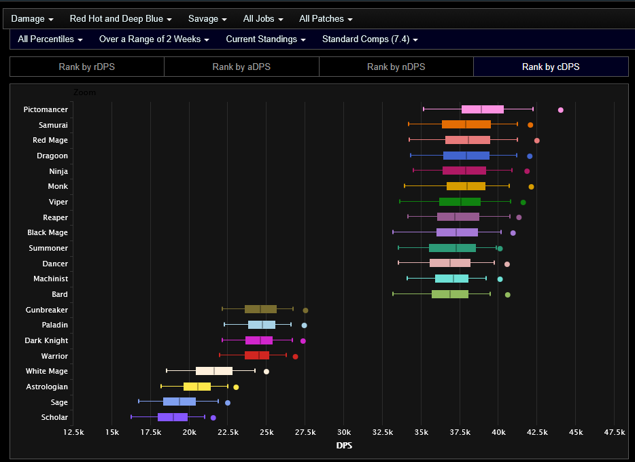The height and width of the screenshot is (462, 635).
Task: Click the Reaper mauve box plot
Action: (458, 217)
